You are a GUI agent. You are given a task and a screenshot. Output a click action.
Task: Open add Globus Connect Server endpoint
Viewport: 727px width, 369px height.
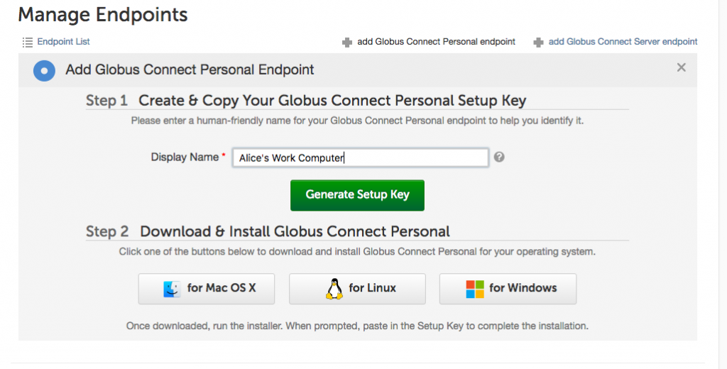click(623, 42)
